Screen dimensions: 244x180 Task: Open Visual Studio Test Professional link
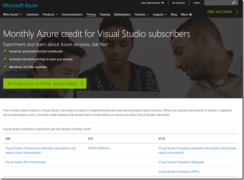25,162
